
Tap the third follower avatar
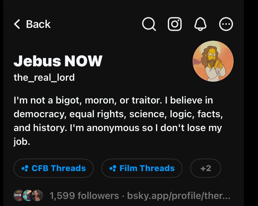tap(37, 195)
